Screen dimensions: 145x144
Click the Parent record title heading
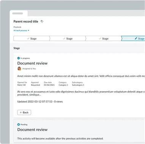click(26, 21)
